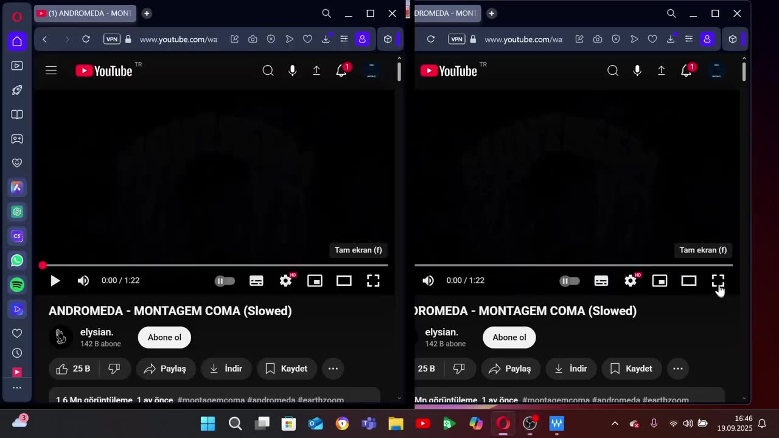This screenshot has height=438, width=779.
Task: Open YouTube notifications bell in left window
Action: [341, 71]
